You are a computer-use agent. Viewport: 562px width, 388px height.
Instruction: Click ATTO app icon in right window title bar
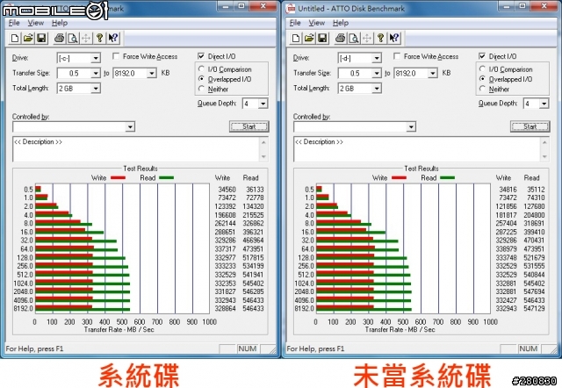(x=291, y=8)
